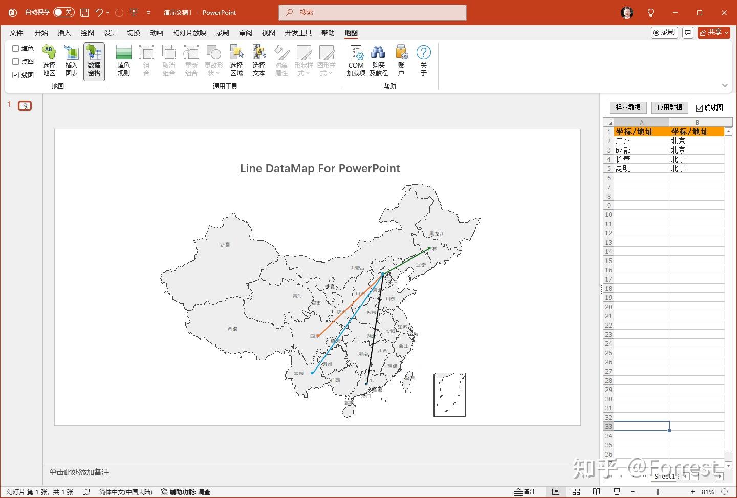
Task: Activate the 选择文本 tool
Action: click(x=259, y=60)
